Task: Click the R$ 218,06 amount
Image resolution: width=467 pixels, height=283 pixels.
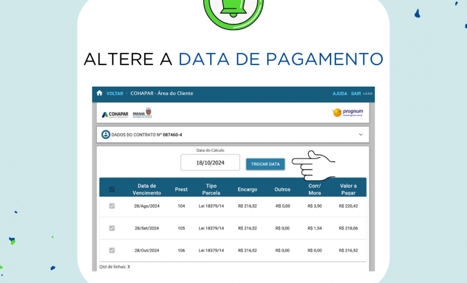Action: tap(349, 228)
